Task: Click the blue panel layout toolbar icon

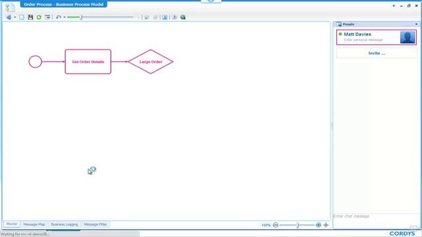Action: click(165, 17)
